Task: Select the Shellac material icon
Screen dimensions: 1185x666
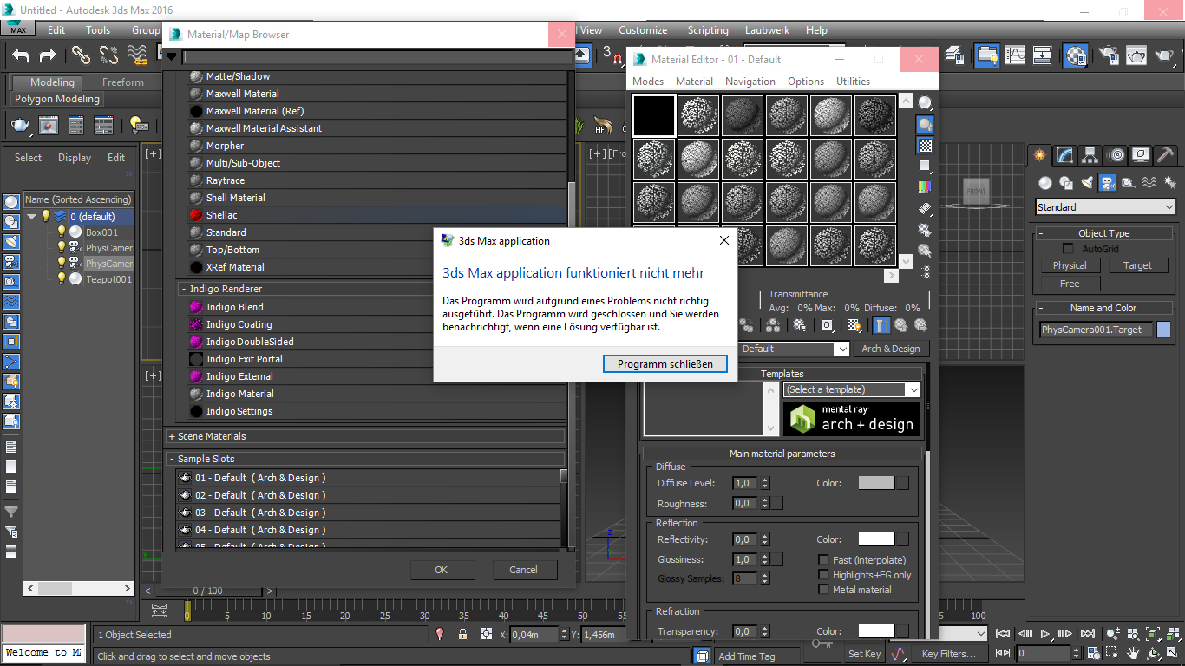Action: [x=196, y=215]
